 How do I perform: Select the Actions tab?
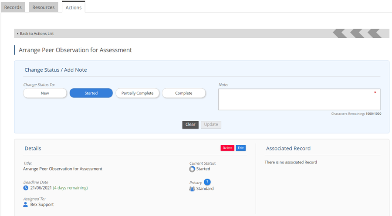(x=74, y=7)
